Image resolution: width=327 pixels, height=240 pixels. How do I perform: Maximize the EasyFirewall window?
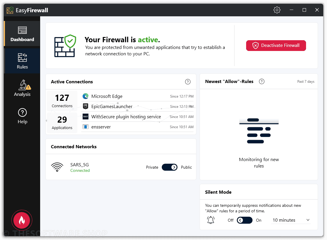pos(304,10)
